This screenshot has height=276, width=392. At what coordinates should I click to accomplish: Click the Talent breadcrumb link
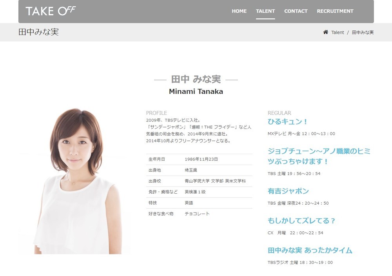pos(338,33)
